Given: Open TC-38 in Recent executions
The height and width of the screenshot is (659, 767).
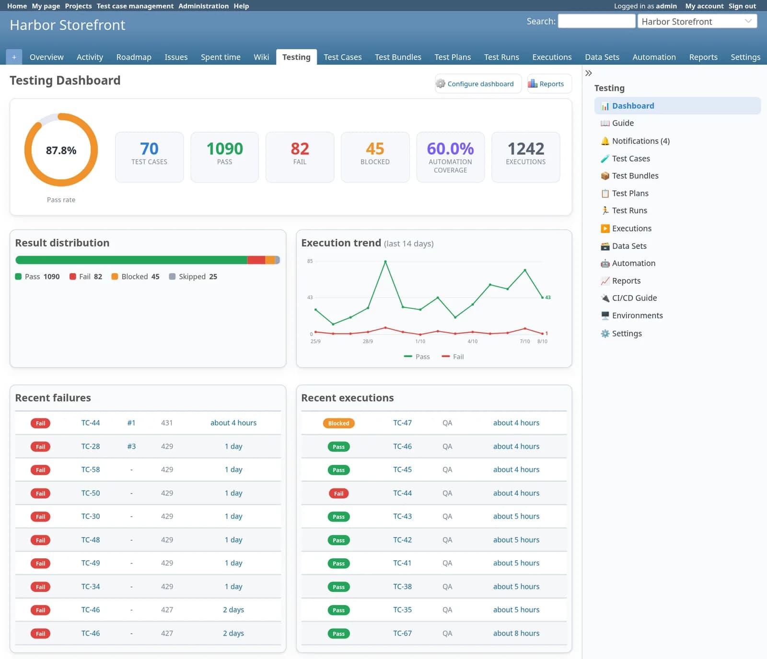Looking at the screenshot, I should [402, 587].
